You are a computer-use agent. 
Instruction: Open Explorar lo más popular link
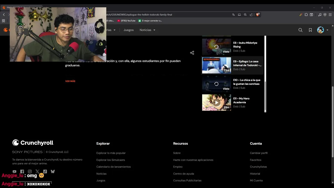click(x=111, y=153)
